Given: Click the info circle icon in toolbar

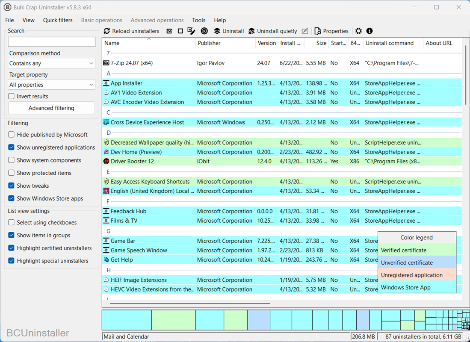Looking at the screenshot, I should [x=369, y=31].
